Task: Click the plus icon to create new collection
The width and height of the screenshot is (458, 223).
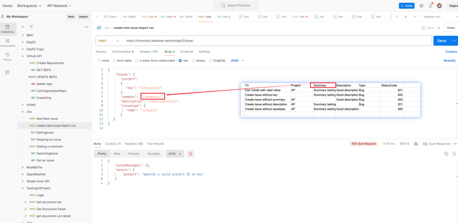Action: click(x=22, y=26)
